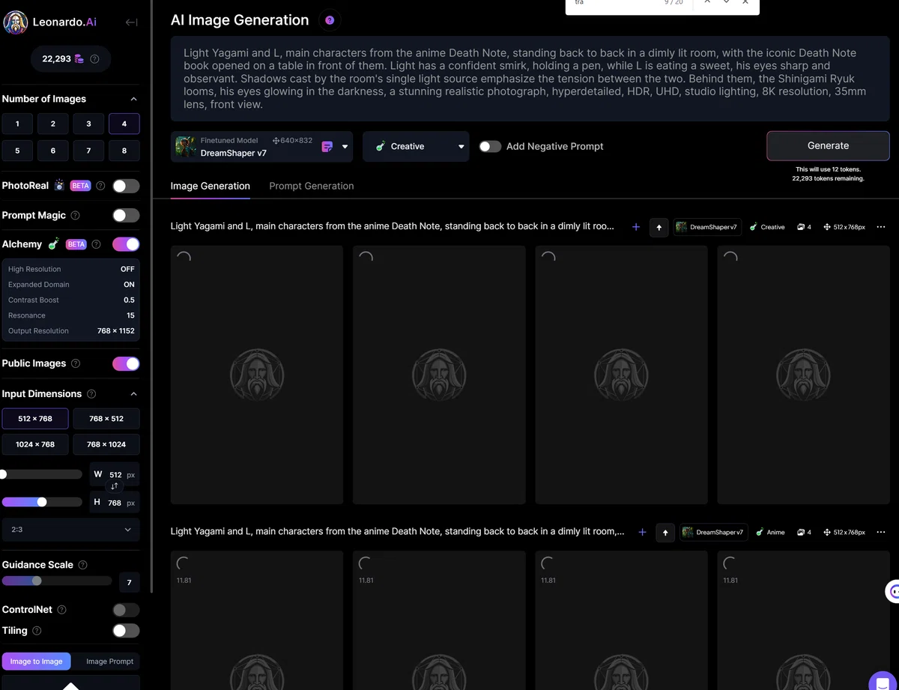Turn on the Prompt Magic switch
The image size is (899, 690).
coord(126,215)
